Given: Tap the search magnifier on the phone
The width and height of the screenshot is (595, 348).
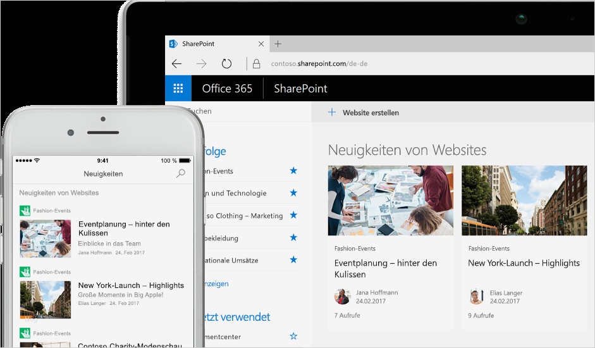Looking at the screenshot, I should (x=181, y=173).
